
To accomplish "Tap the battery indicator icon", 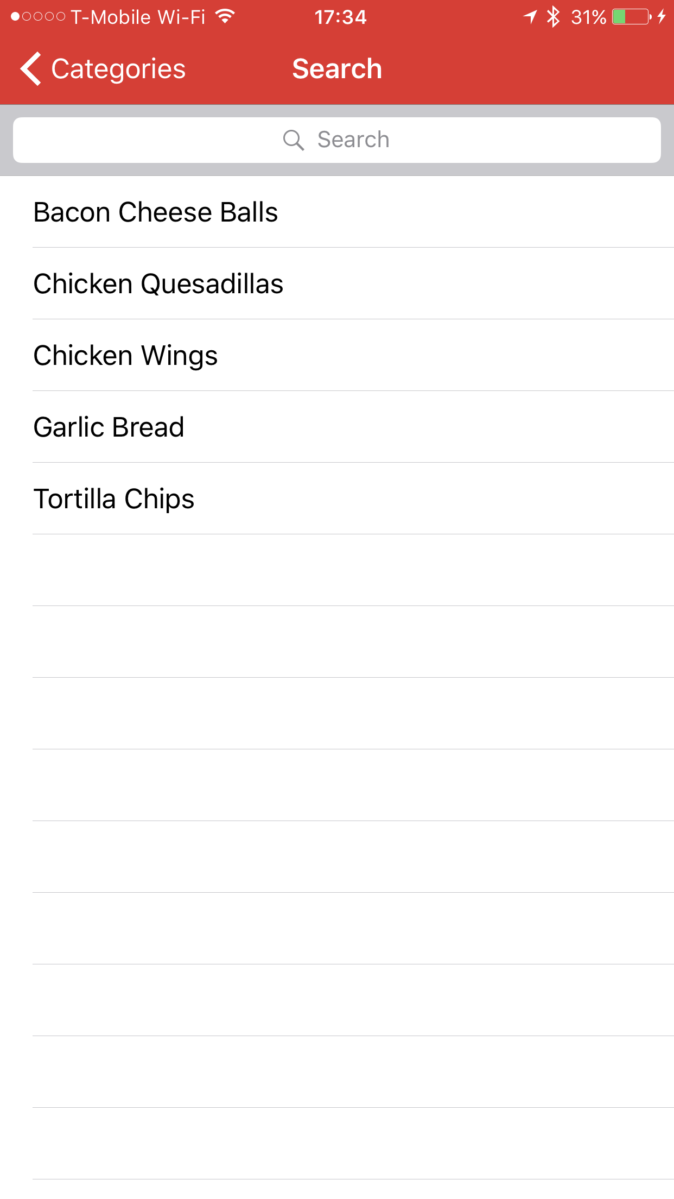I will (x=631, y=17).
